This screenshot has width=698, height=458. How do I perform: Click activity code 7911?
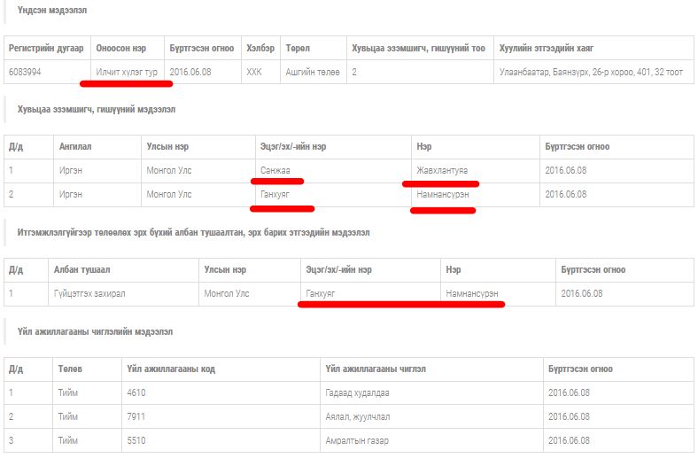(x=136, y=415)
